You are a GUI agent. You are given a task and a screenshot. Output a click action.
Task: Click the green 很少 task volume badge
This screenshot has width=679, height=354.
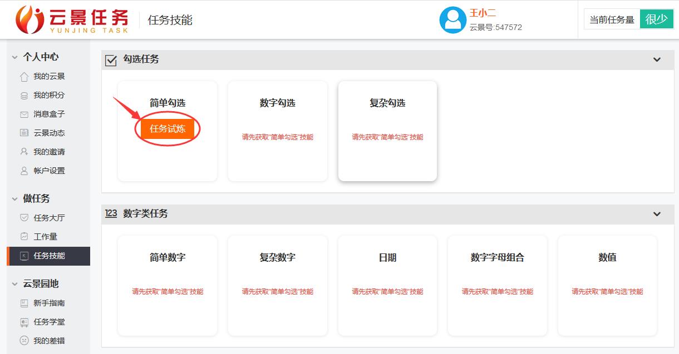pos(656,18)
